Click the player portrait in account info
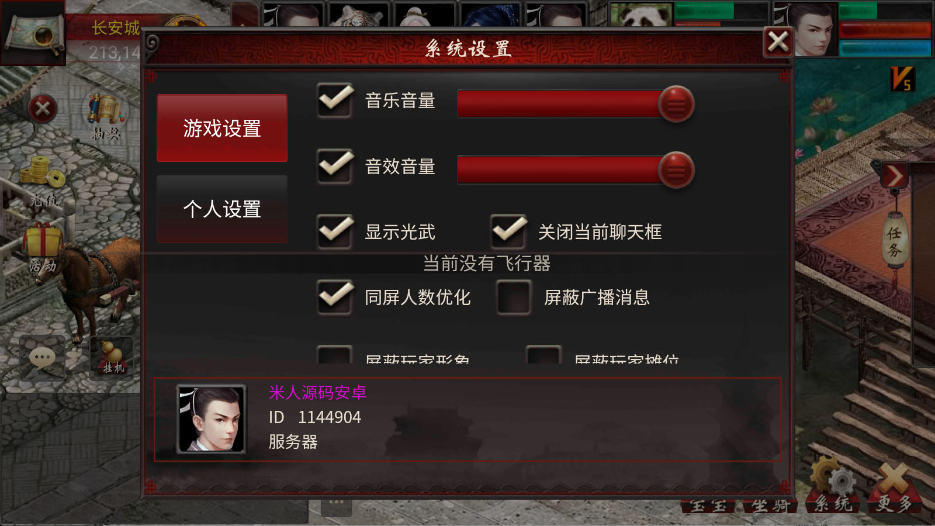Image resolution: width=935 pixels, height=526 pixels. [x=211, y=419]
